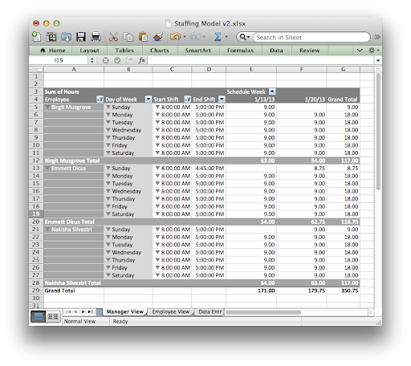The image size is (411, 366).
Task: Switch to Page Layout view button
Action: (53, 317)
